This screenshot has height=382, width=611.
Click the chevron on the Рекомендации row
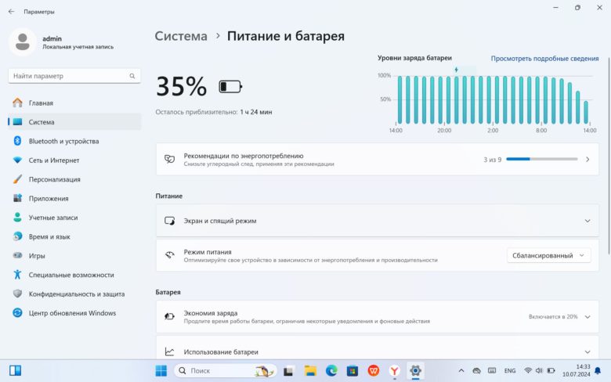(587, 159)
